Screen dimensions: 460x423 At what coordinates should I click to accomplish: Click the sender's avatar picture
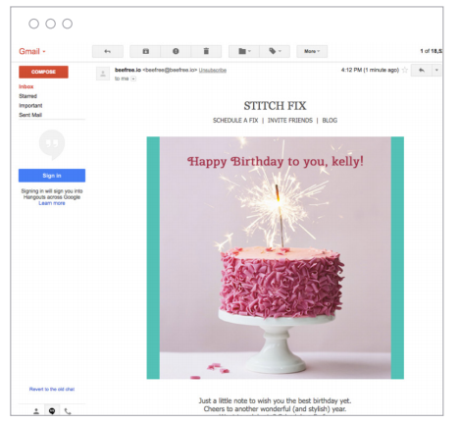[103, 74]
